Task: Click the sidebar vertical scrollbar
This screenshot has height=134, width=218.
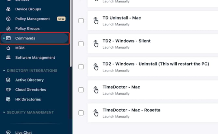Action: coord(71,33)
